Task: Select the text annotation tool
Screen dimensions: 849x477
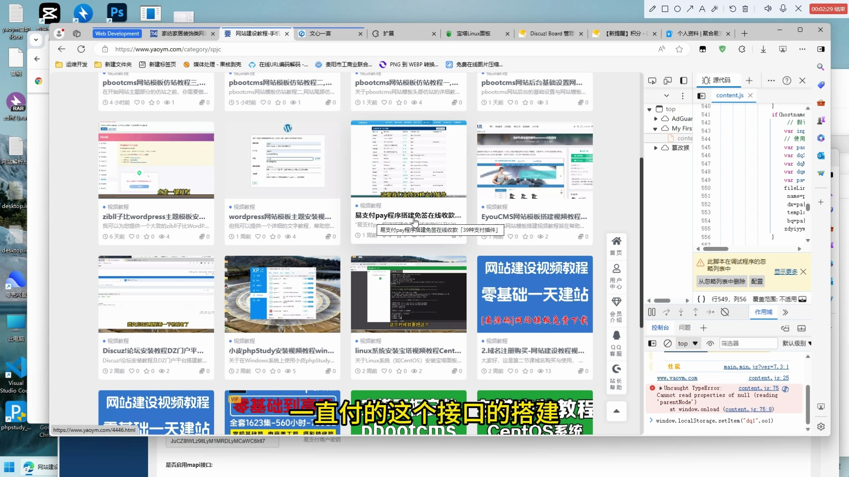Action: [702, 9]
